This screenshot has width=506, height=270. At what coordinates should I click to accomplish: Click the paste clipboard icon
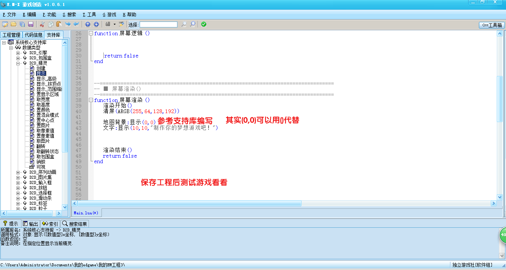59,24
